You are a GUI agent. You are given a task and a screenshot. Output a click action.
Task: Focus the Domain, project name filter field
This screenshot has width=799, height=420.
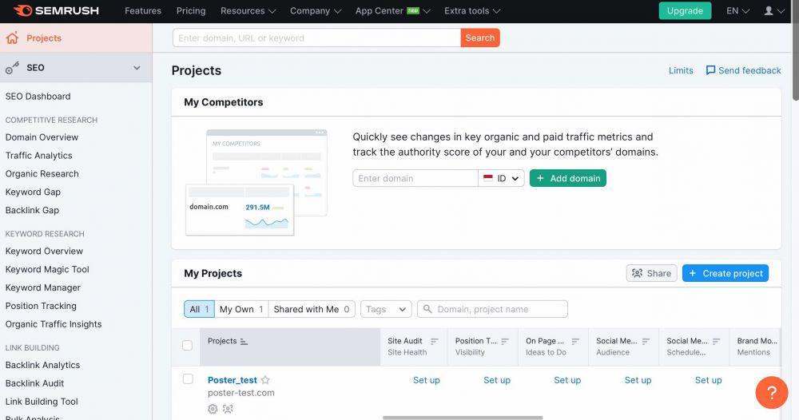(492, 309)
